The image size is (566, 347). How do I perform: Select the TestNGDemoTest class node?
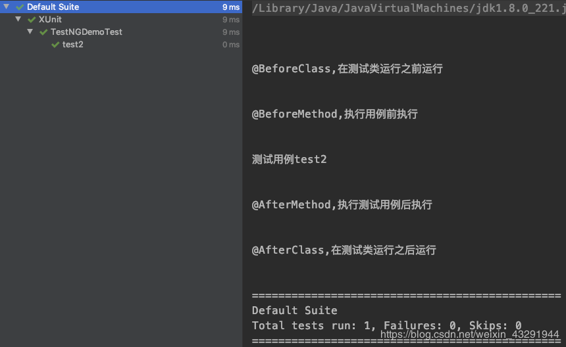86,32
